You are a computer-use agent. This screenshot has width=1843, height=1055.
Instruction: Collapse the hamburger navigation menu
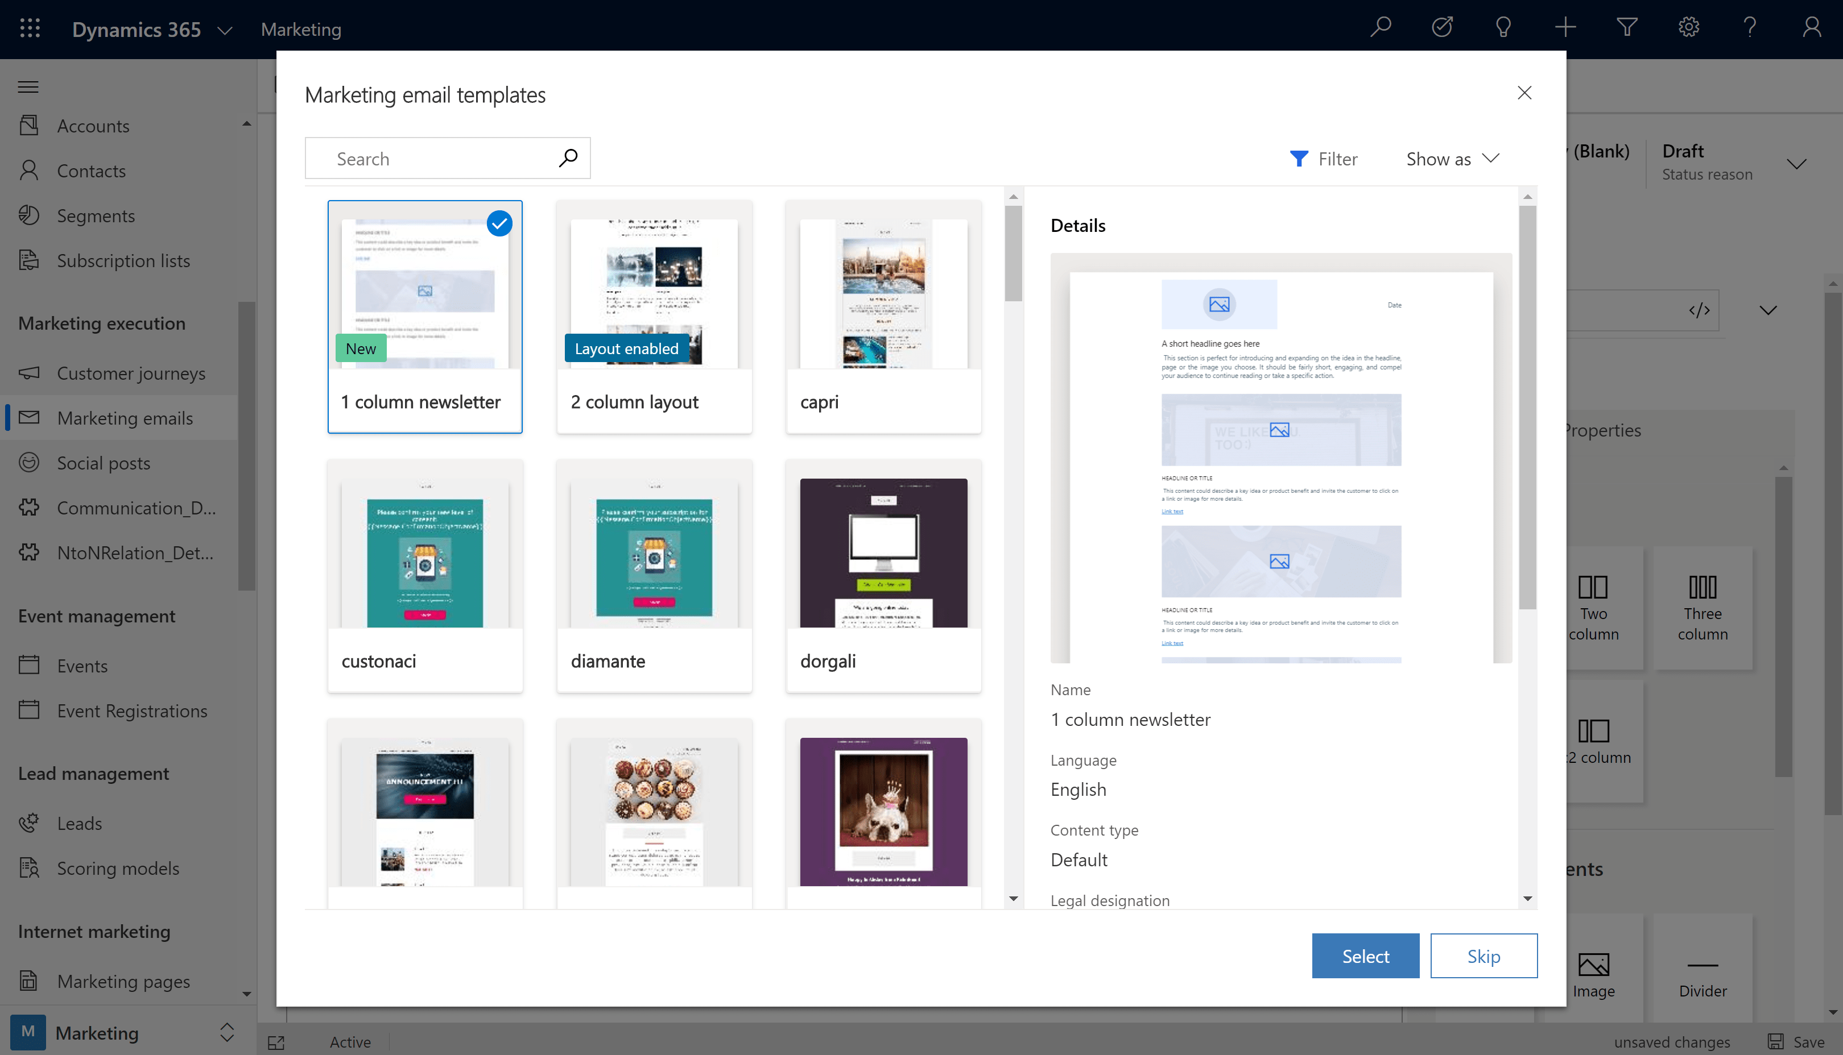pyautogui.click(x=28, y=87)
